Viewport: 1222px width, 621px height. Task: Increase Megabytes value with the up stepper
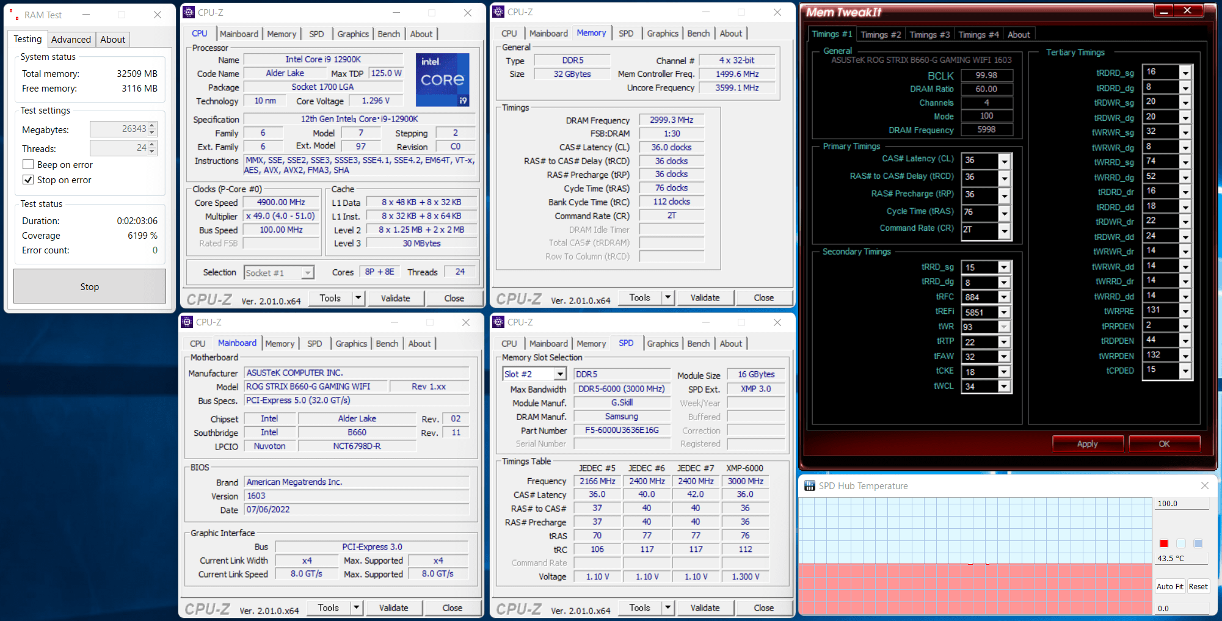(153, 125)
